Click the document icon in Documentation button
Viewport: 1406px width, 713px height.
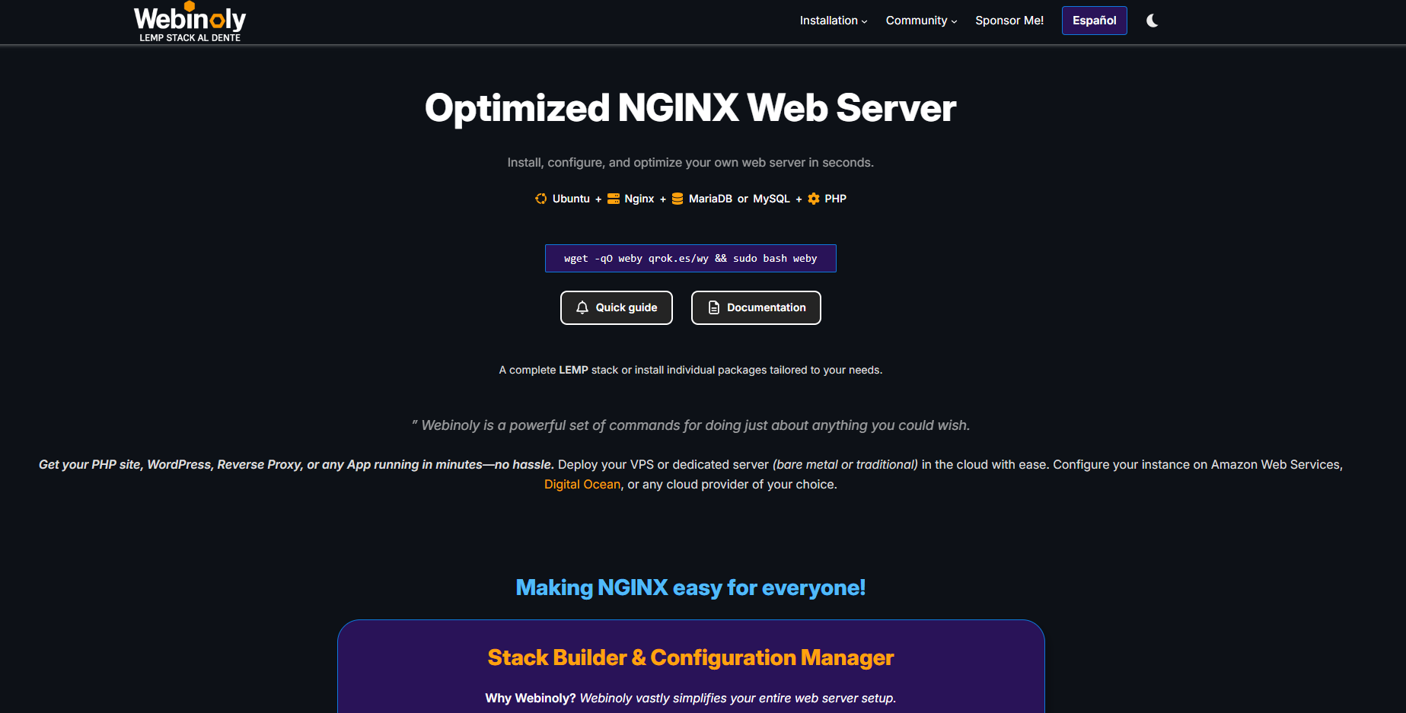[714, 307]
